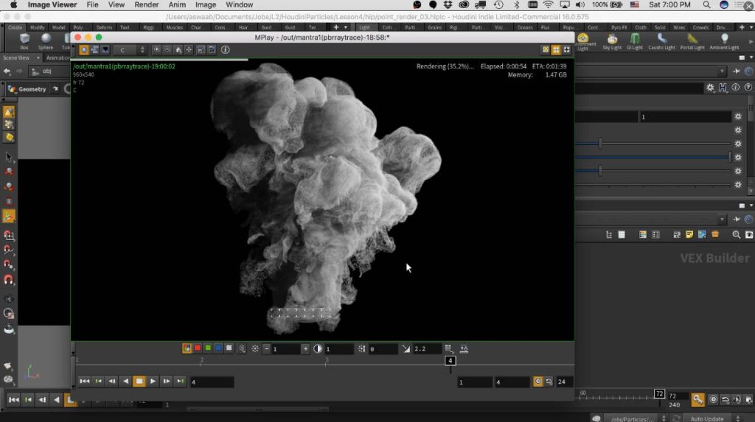Click the MPlay current frame input field
The width and height of the screenshot is (755, 422).
[212, 382]
